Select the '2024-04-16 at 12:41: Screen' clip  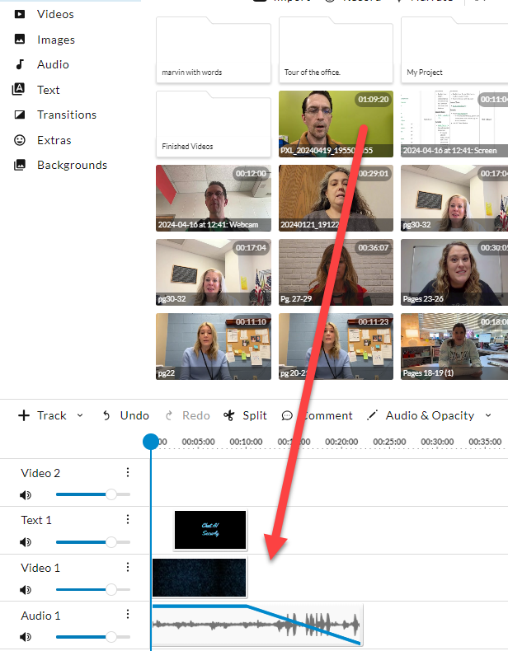tap(454, 124)
